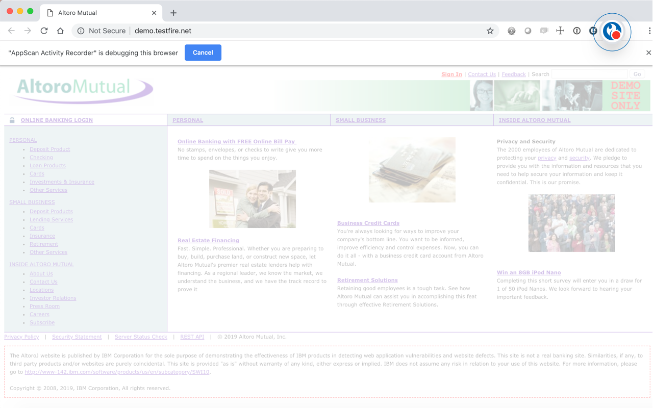Click the 1Password keyhole extension icon
This screenshot has height=408, width=653.
click(x=576, y=31)
